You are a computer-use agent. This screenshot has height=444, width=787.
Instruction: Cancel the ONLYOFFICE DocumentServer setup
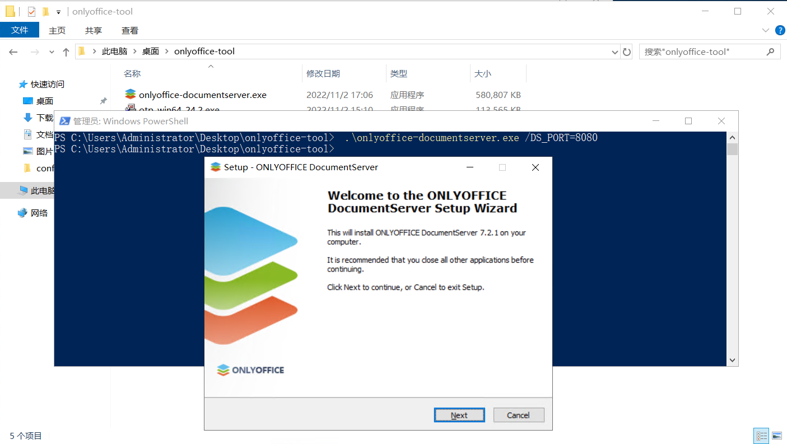(x=519, y=415)
